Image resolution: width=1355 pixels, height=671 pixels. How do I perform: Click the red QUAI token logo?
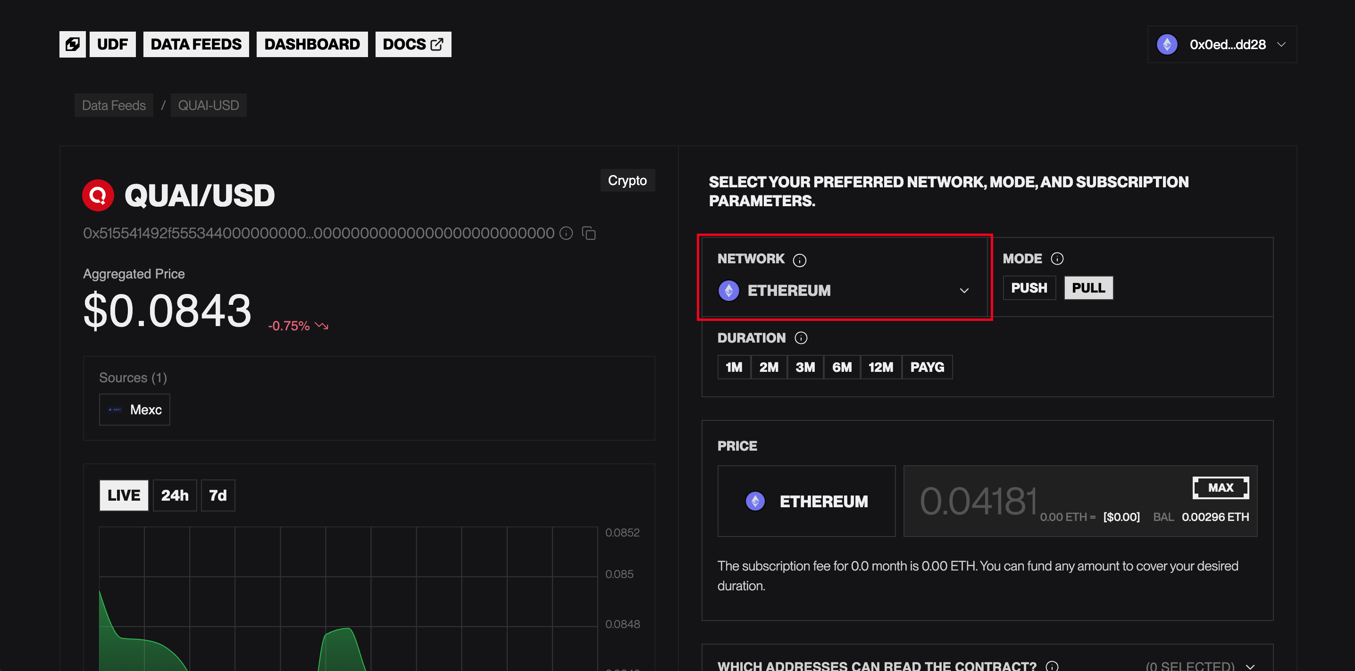tap(98, 195)
